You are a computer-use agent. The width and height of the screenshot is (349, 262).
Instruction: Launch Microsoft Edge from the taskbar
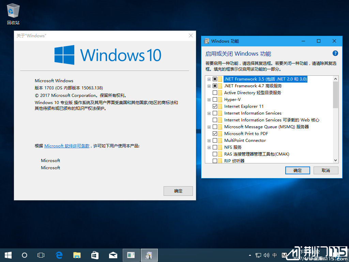[59, 255]
